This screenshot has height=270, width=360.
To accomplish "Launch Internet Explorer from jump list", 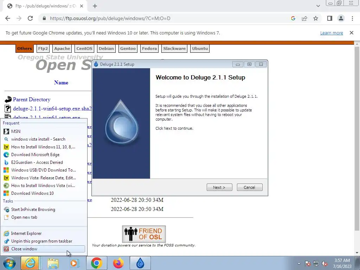I will tap(44, 233).
